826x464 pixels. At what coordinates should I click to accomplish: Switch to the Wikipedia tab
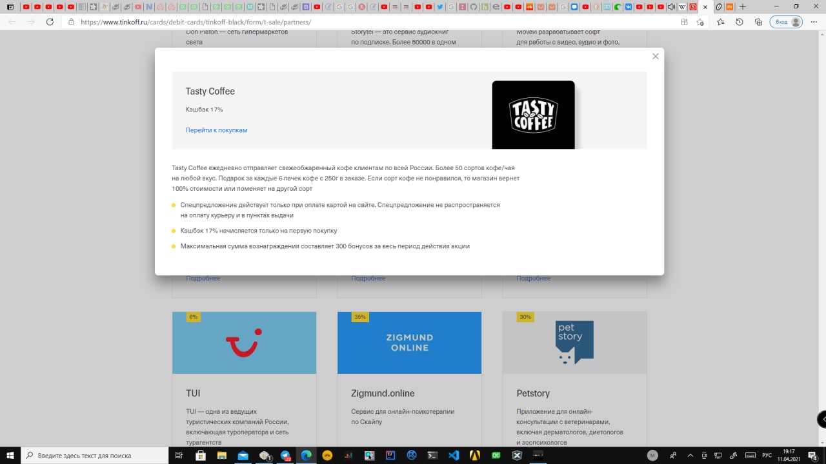click(x=681, y=6)
